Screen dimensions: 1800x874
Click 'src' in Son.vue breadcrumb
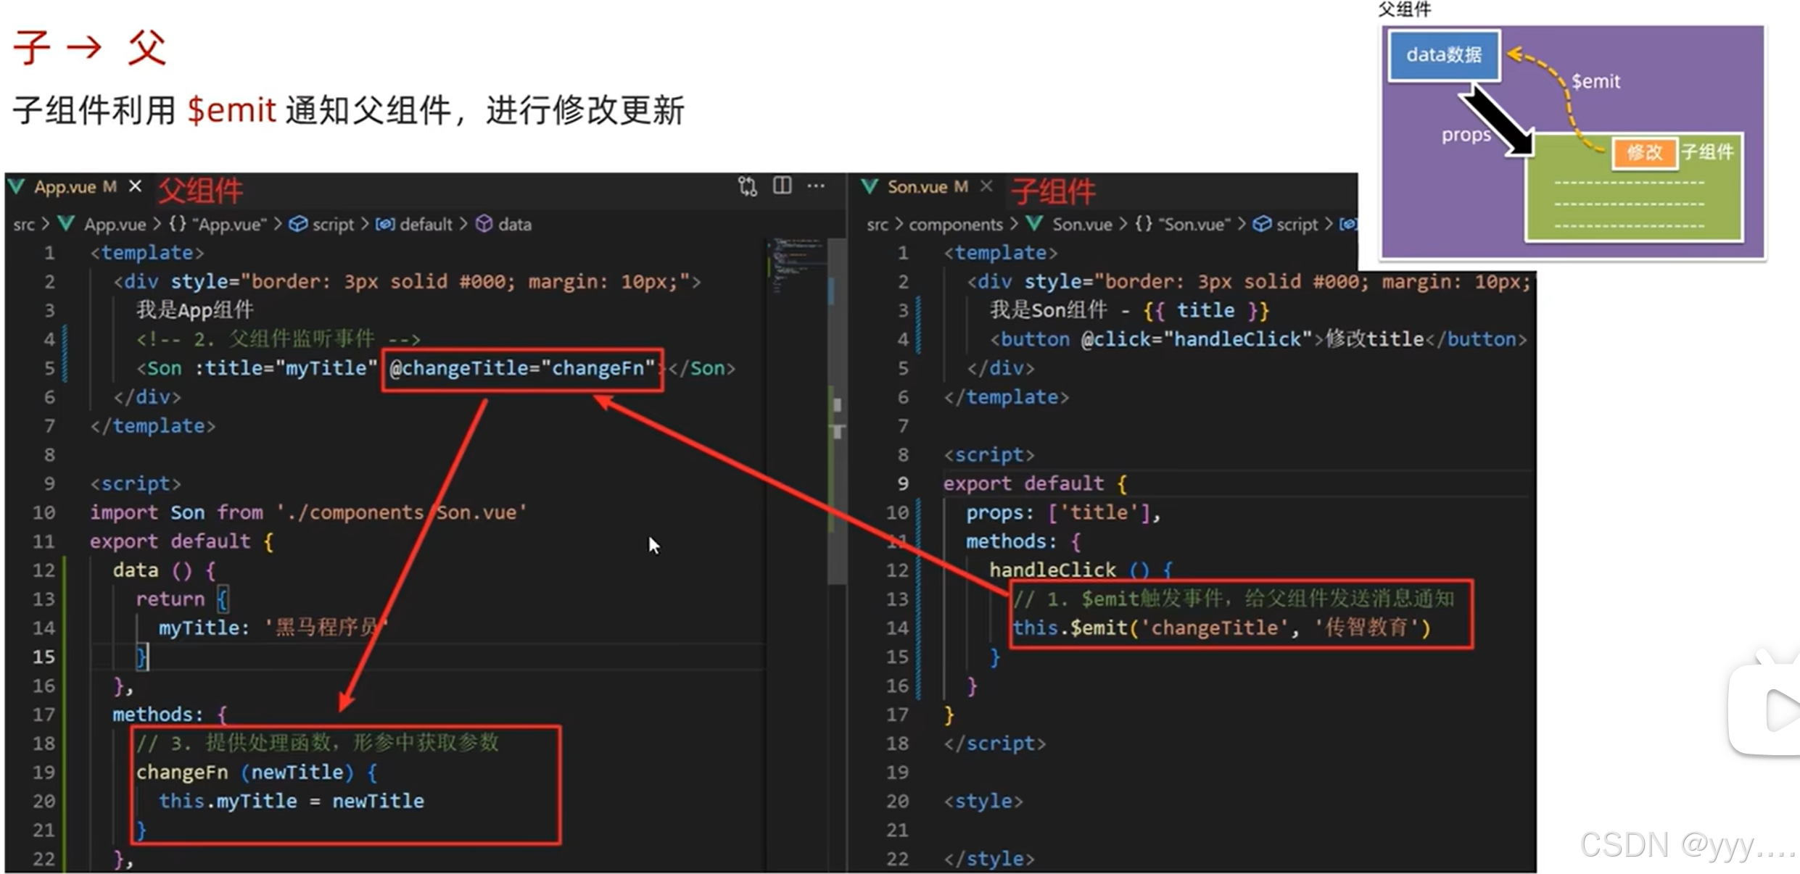878,225
